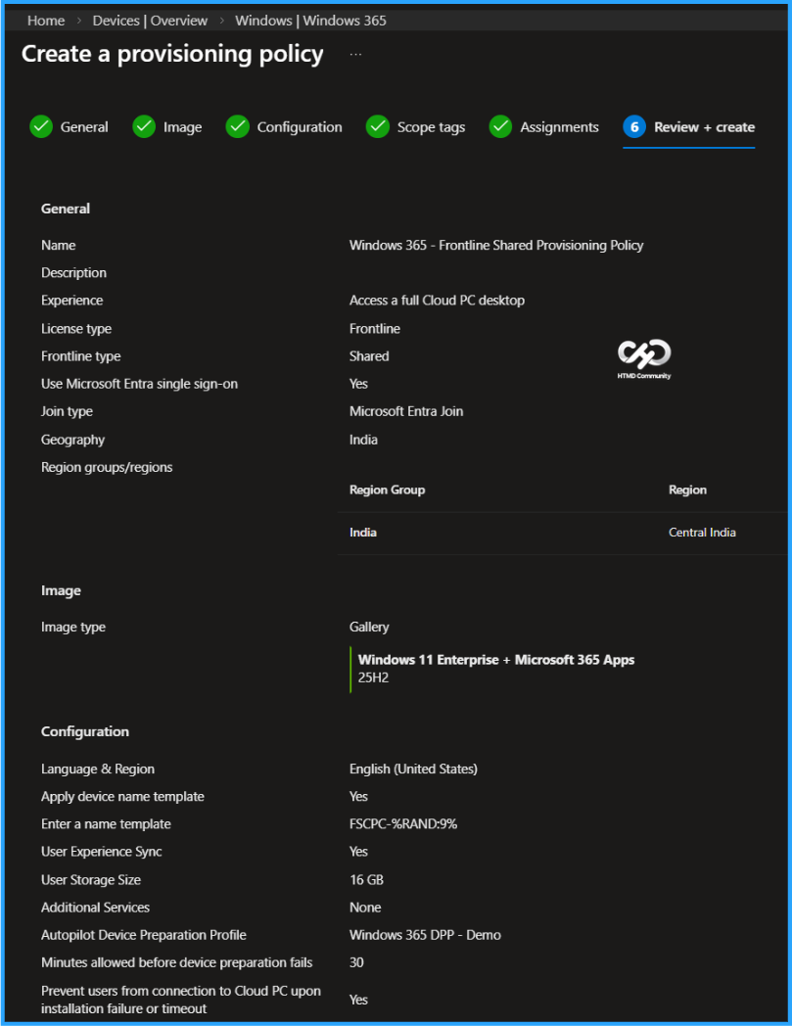Click the 'Shared' frontline type value
792x1026 pixels.
coord(369,356)
